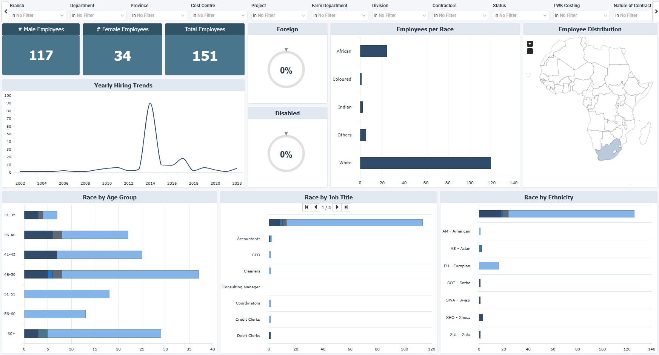Expand the Province filter dropdown

[159, 15]
